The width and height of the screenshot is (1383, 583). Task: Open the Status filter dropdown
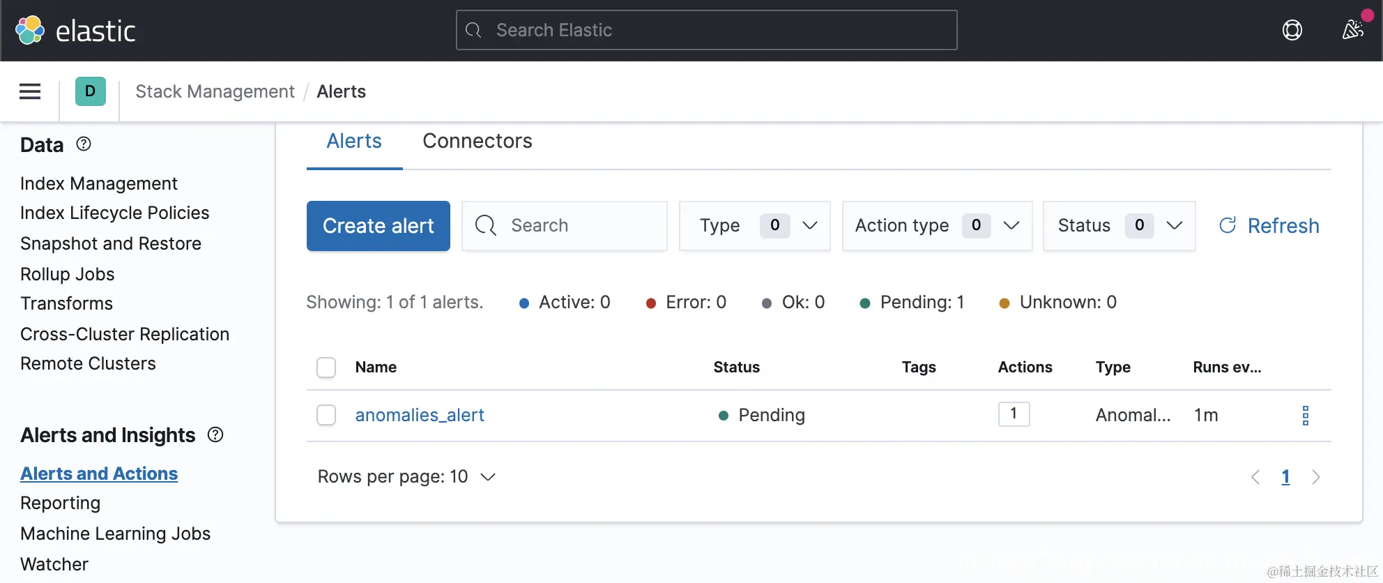point(1118,226)
